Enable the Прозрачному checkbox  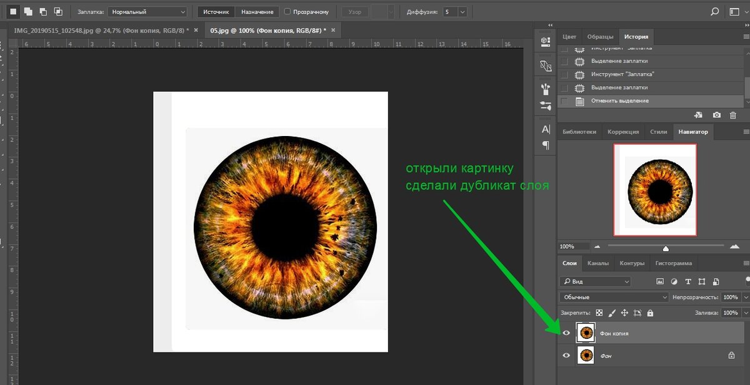(x=287, y=11)
